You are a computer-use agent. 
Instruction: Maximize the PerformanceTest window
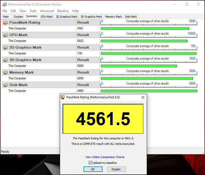(x=187, y=4)
